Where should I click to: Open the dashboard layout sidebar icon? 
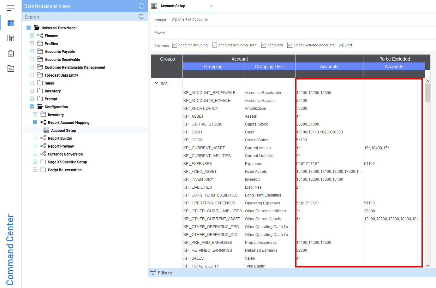pyautogui.click(x=11, y=38)
